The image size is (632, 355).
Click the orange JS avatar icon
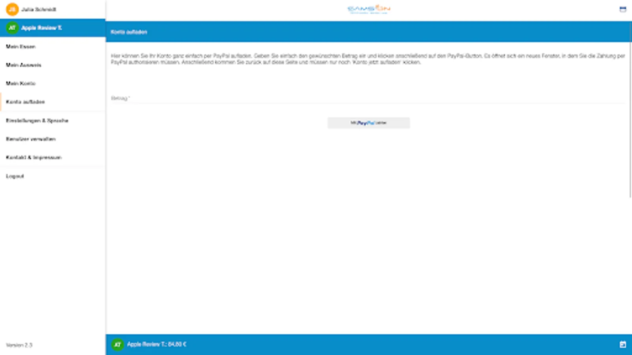coord(12,9)
